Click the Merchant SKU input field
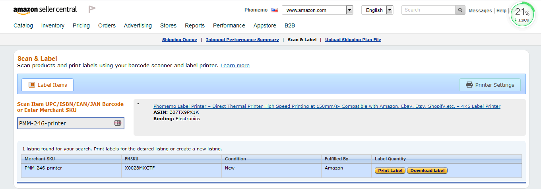 click(71, 123)
